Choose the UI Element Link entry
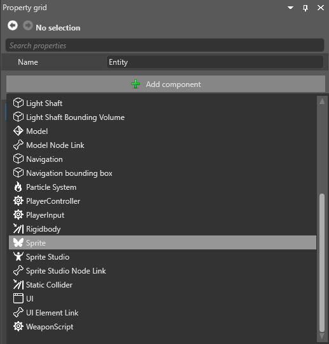Image resolution: width=329 pixels, height=344 pixels. (162, 313)
